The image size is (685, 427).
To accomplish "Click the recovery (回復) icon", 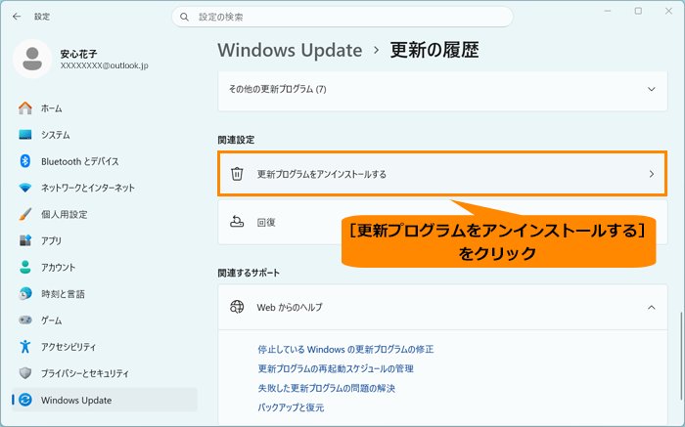I will point(237,222).
